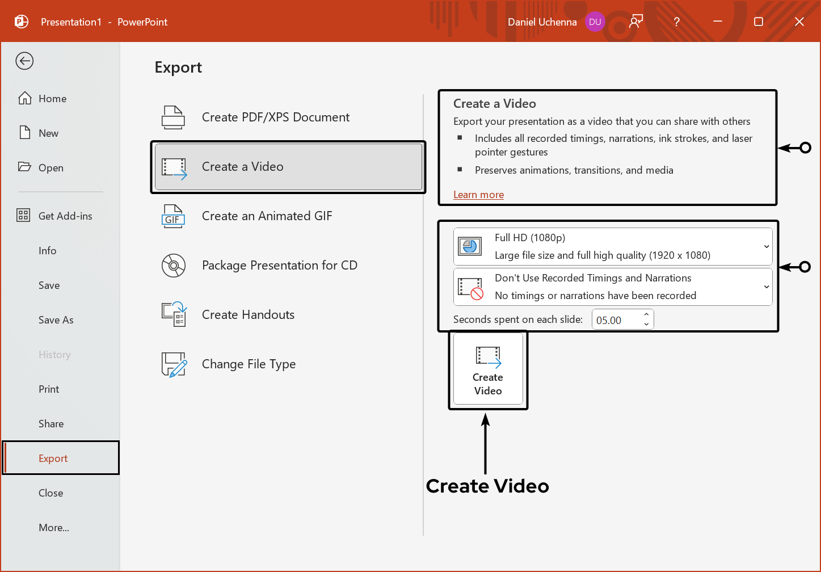
Task: Click the Learn more link
Action: tap(478, 194)
